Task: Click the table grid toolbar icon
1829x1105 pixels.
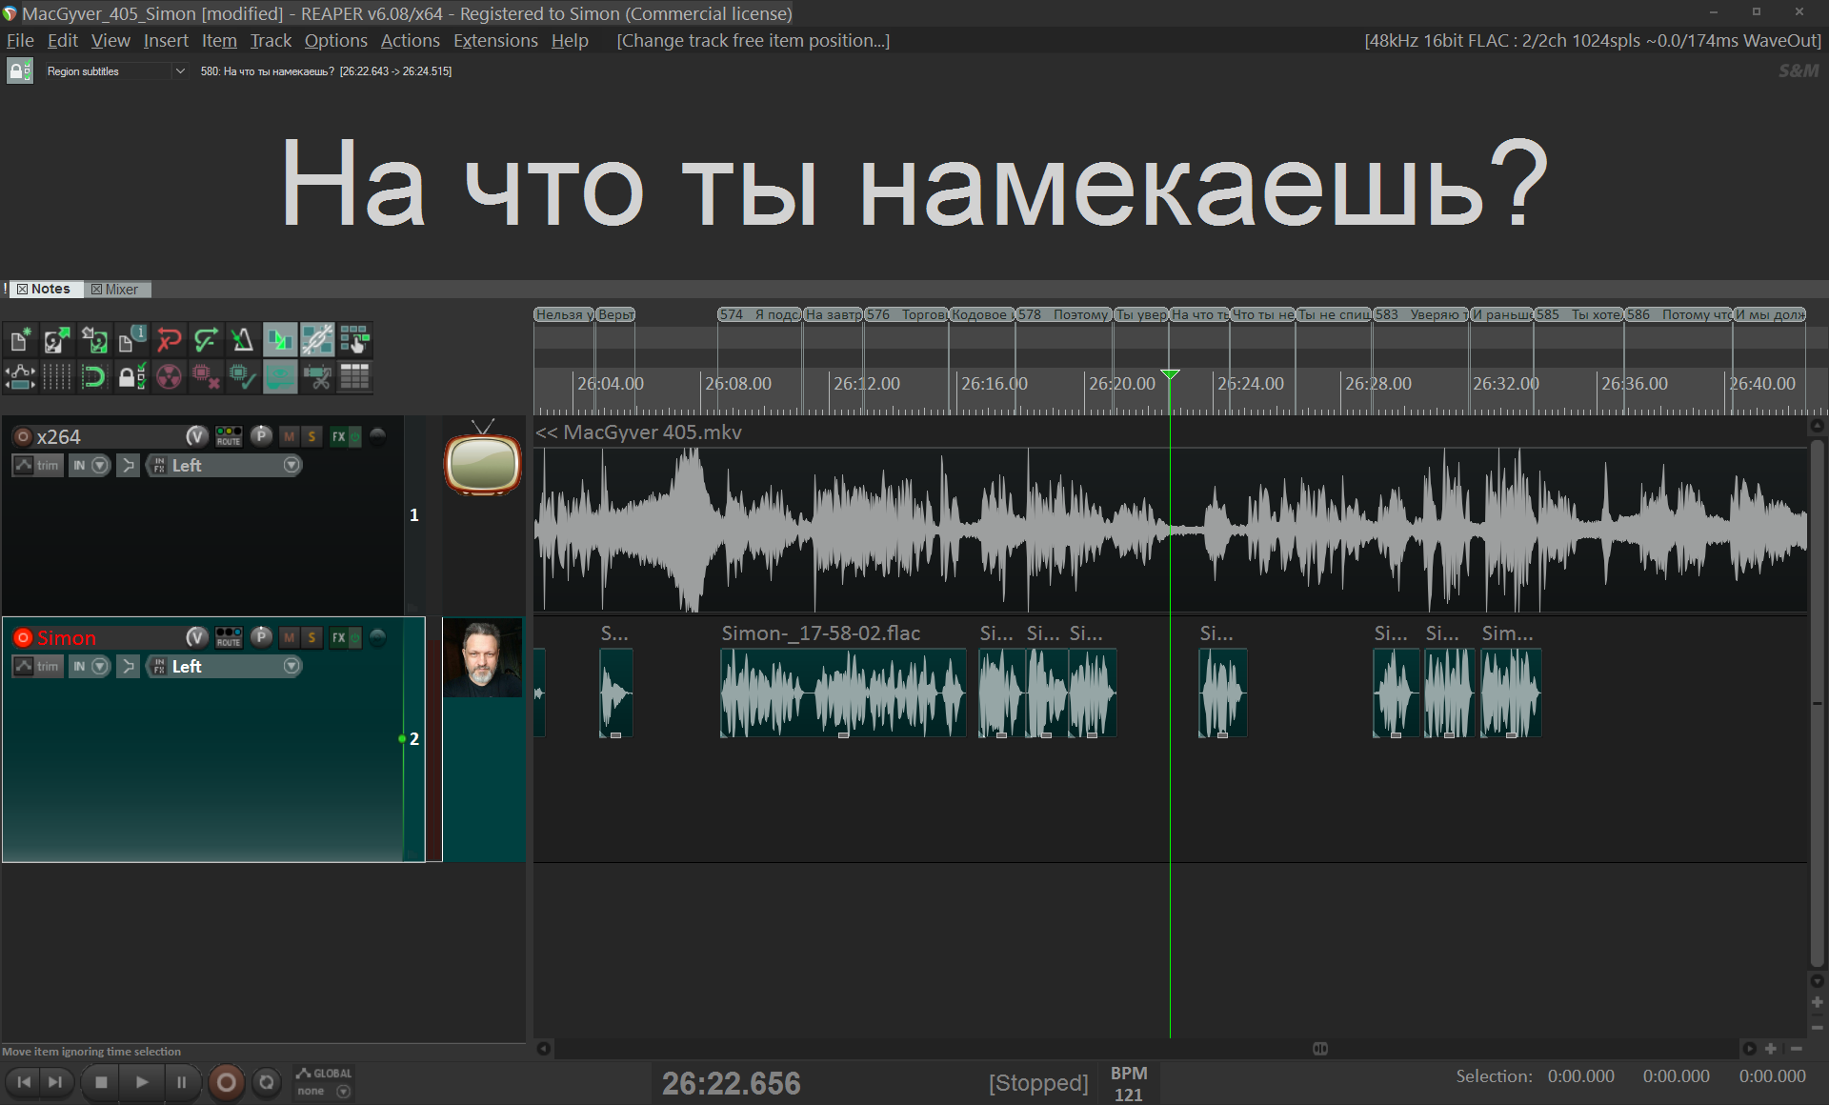Action: (x=354, y=377)
